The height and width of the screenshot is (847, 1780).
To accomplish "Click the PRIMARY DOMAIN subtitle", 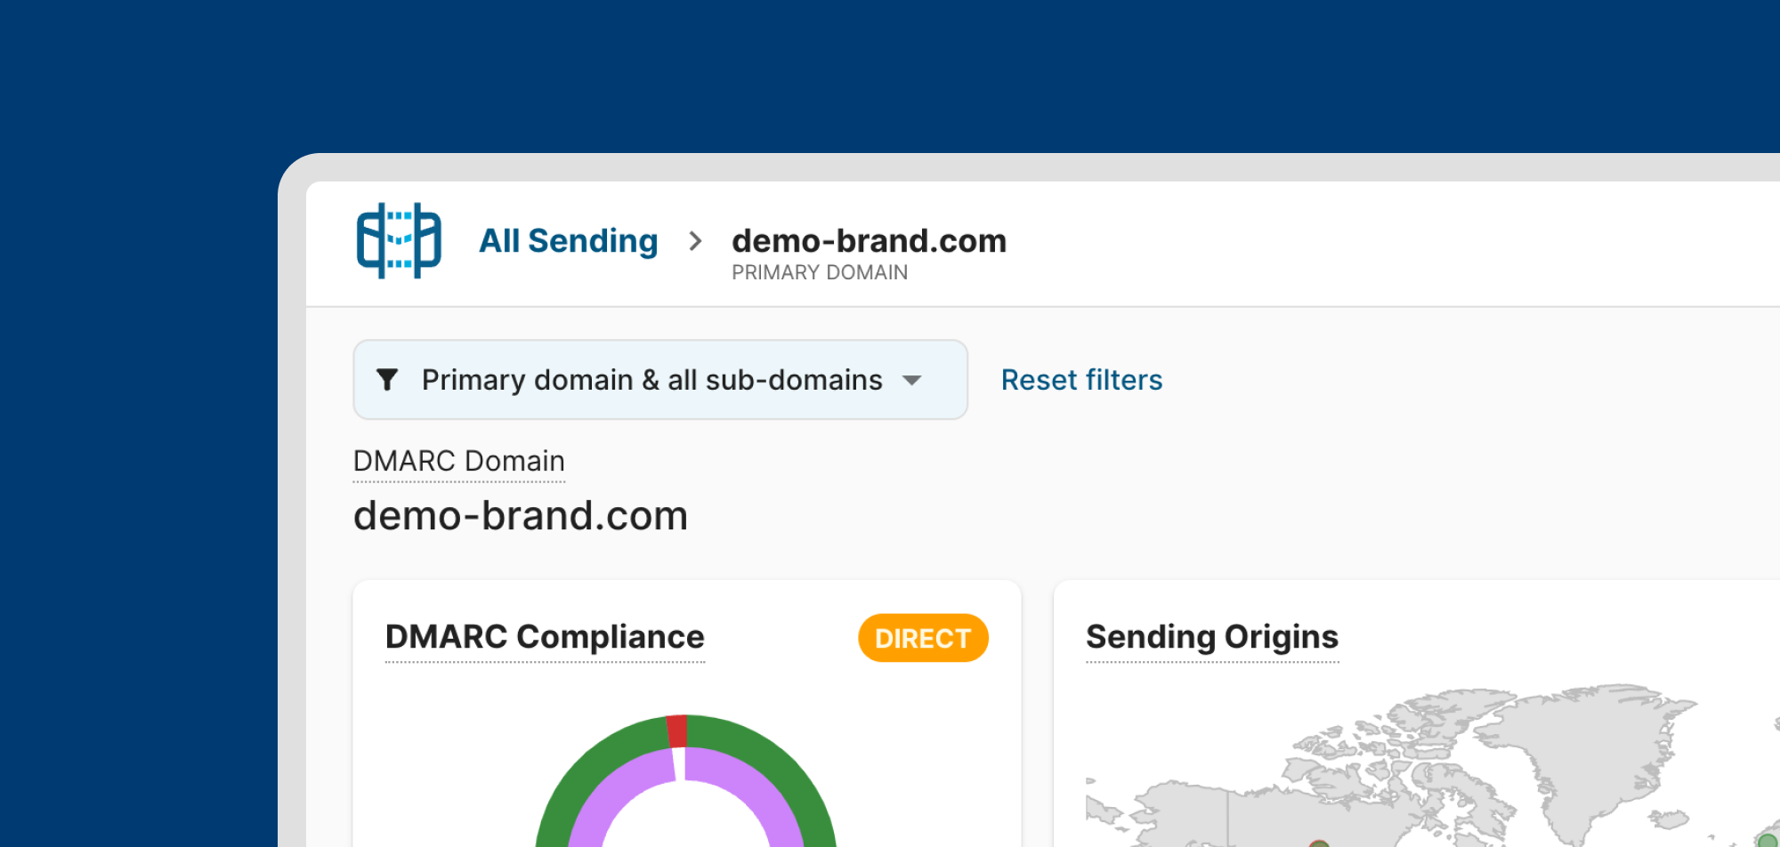I will (819, 273).
